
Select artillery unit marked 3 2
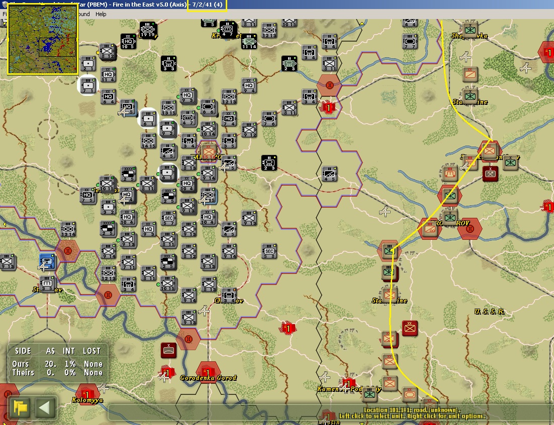pos(108,207)
